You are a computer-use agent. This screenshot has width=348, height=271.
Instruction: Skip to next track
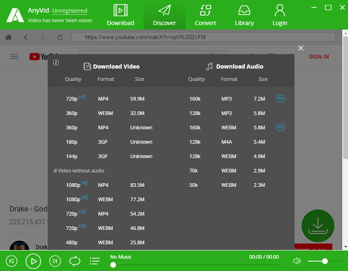55,261
